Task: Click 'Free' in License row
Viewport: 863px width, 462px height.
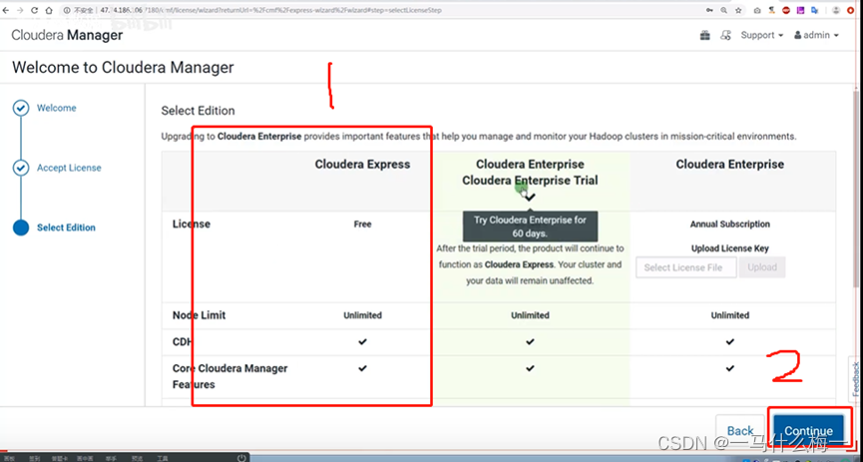Action: point(363,225)
